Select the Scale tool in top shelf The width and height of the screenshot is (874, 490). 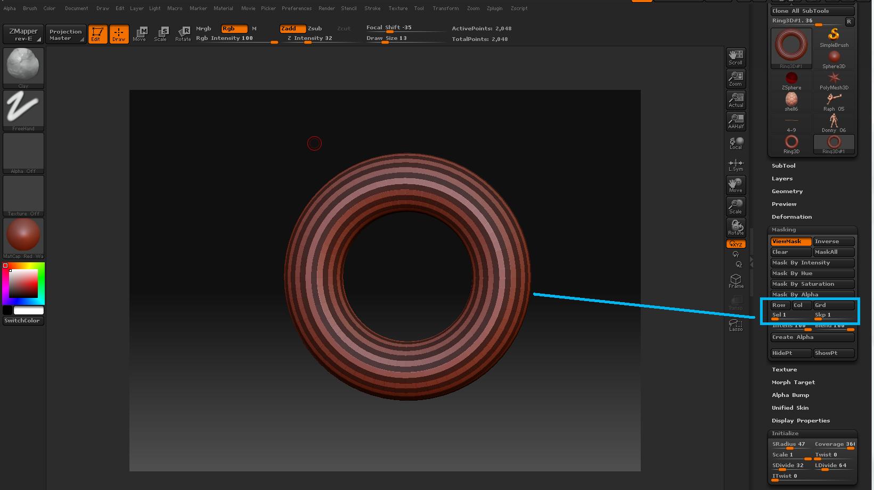point(160,34)
